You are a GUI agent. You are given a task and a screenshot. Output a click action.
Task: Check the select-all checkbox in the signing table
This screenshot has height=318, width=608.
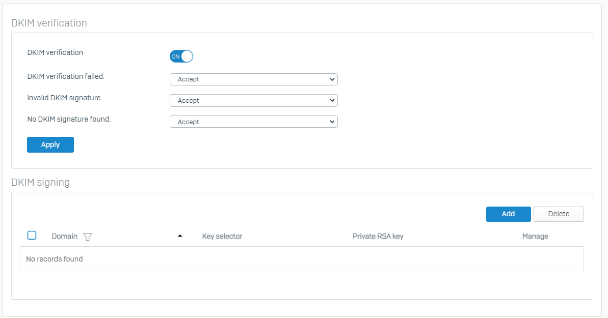pyautogui.click(x=32, y=236)
